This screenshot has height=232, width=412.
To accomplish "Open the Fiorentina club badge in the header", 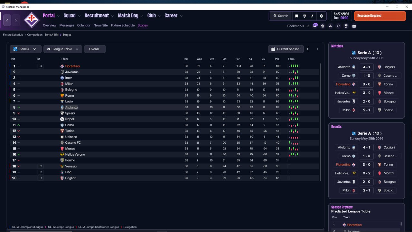I will (32, 20).
